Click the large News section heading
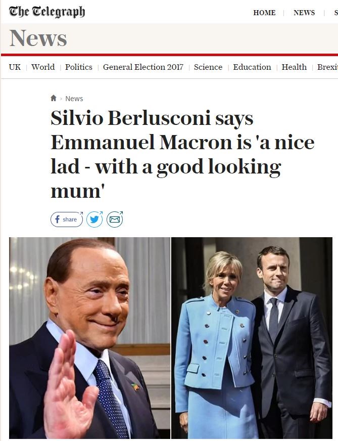This screenshot has height=441, width=338. coord(38,38)
